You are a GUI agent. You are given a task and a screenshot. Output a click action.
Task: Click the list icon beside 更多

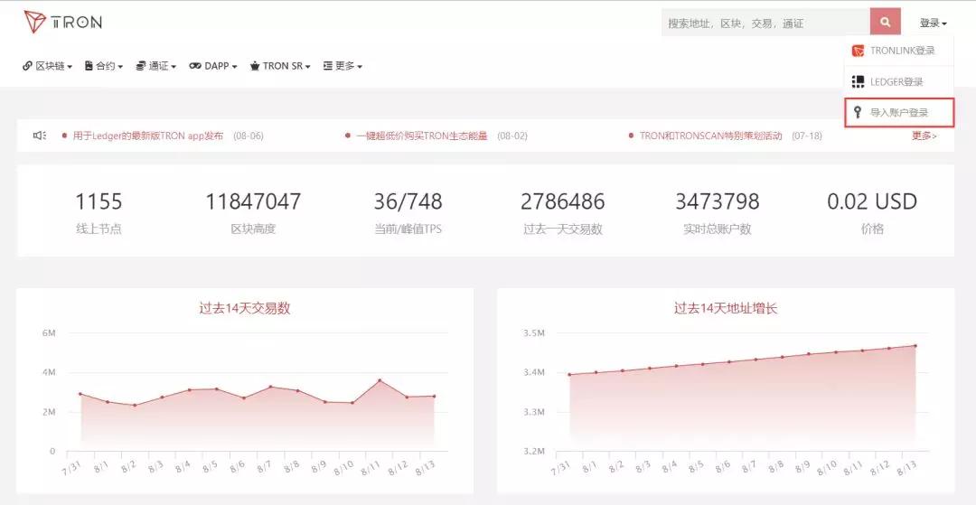click(x=328, y=66)
